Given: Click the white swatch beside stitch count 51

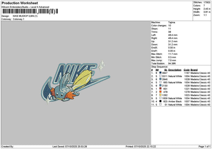Looking at the screenshot, I should [x=160, y=104].
